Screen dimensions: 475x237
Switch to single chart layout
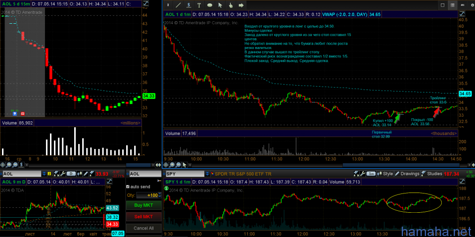[x=442, y=5]
